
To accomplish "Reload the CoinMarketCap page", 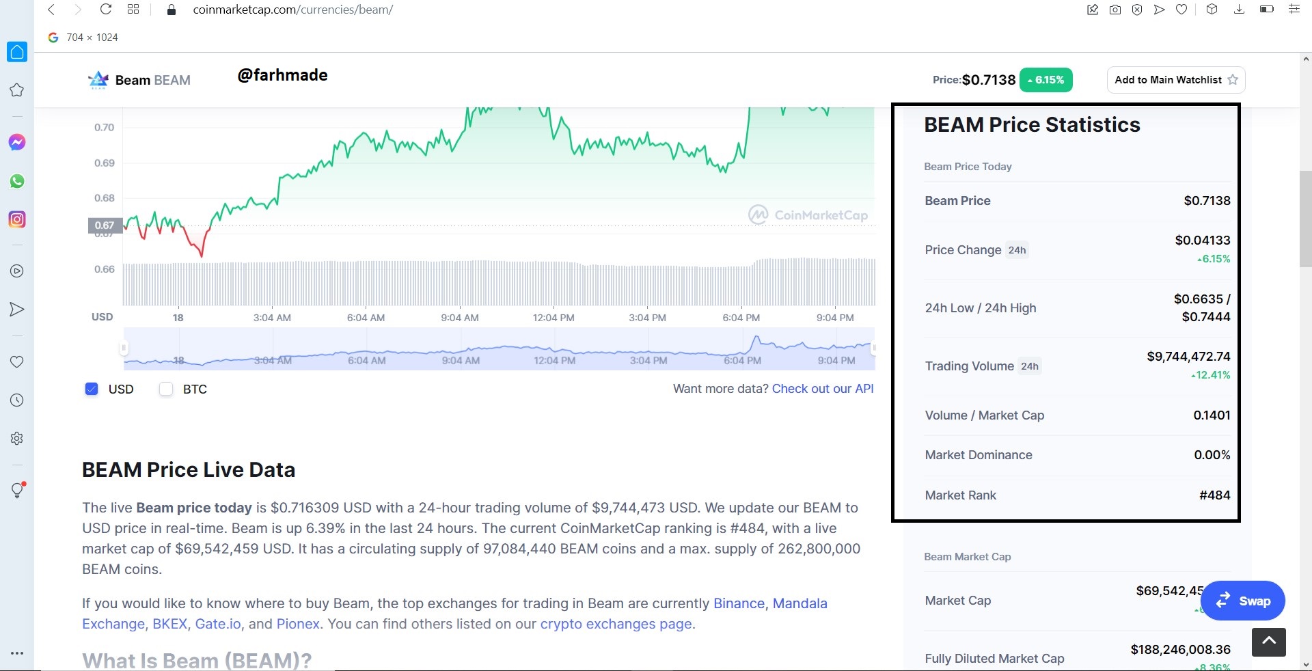I will (x=105, y=10).
